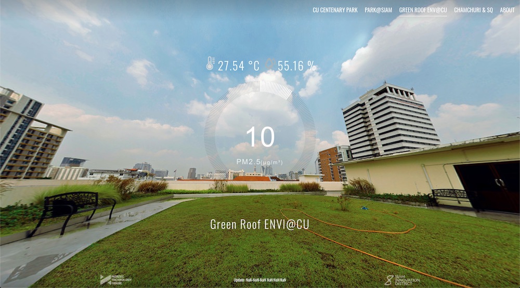
Task: Open the CU Centenary Park tab
Action: tap(335, 10)
